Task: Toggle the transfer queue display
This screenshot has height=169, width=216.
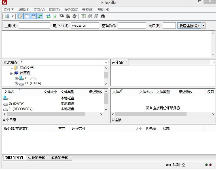Action: click(40, 16)
